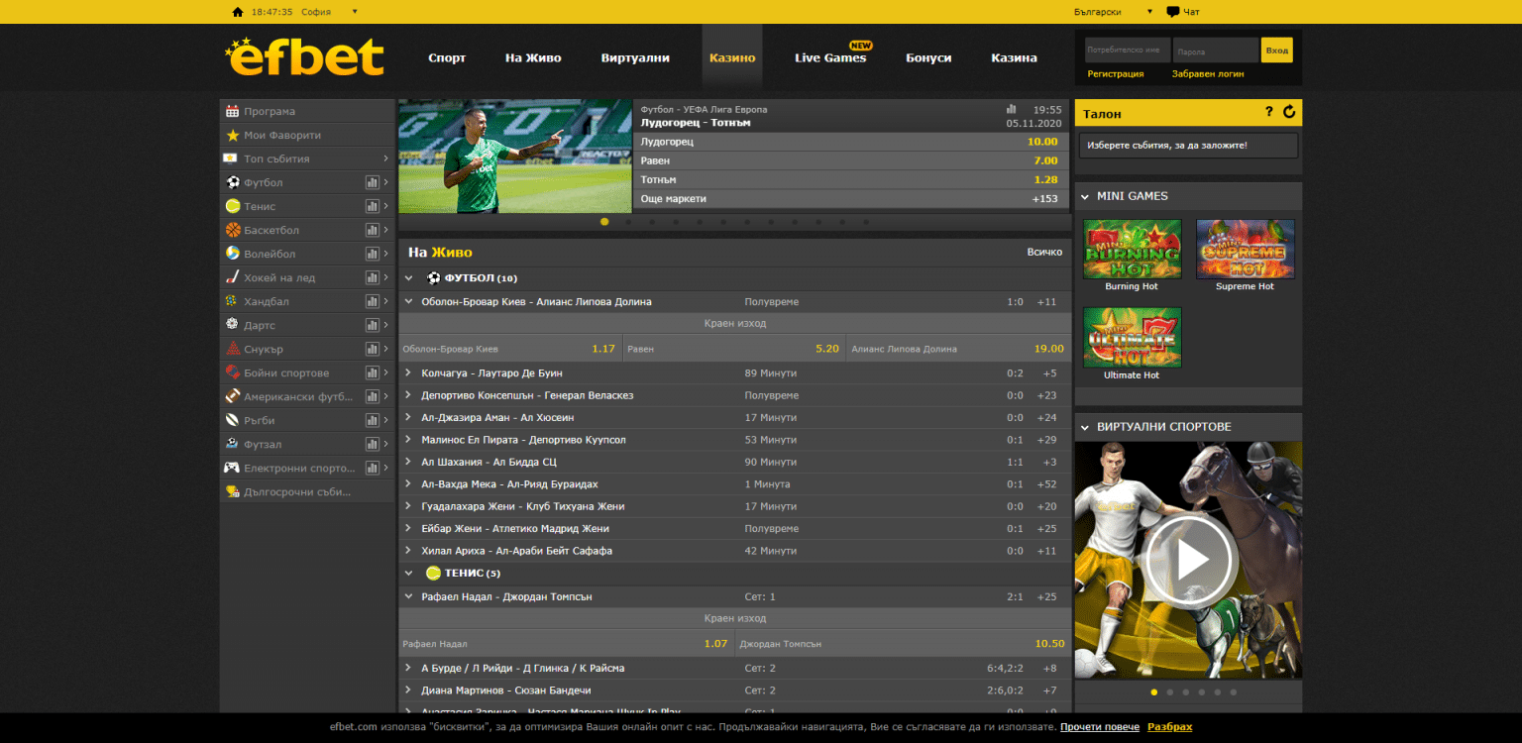Collapse the MINI GAMES panel
This screenshot has height=743, width=1522.
coord(1086,196)
